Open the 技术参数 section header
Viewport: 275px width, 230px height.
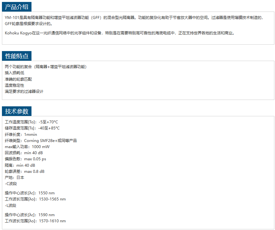pos(17,111)
